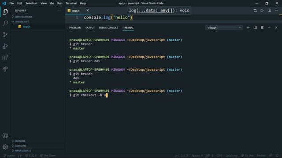Click Live Share in status bar
Screen dimensions: 282x158
(x=48, y=155)
